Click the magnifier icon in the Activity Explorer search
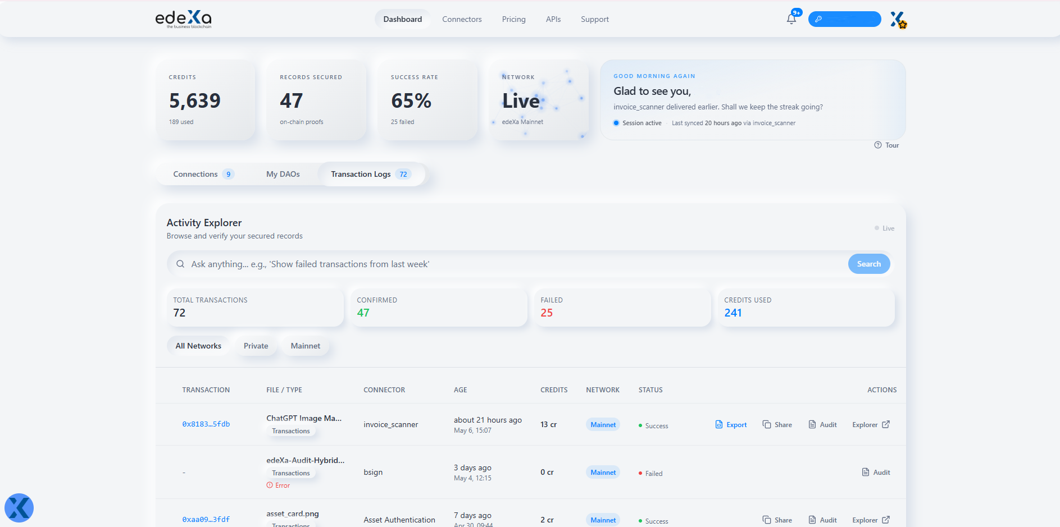1060x527 pixels. pyautogui.click(x=180, y=264)
